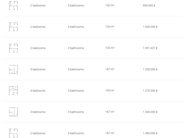Open floor plan icon for 1.390.000 € listing

pyautogui.click(x=13, y=133)
